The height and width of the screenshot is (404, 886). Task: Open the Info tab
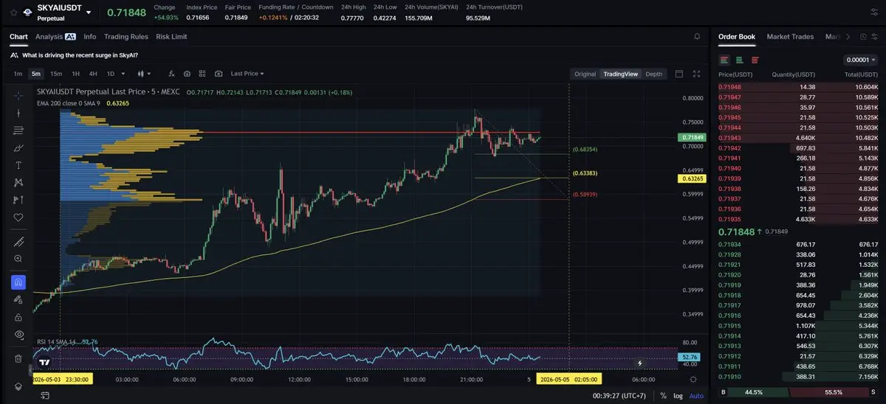pos(90,36)
